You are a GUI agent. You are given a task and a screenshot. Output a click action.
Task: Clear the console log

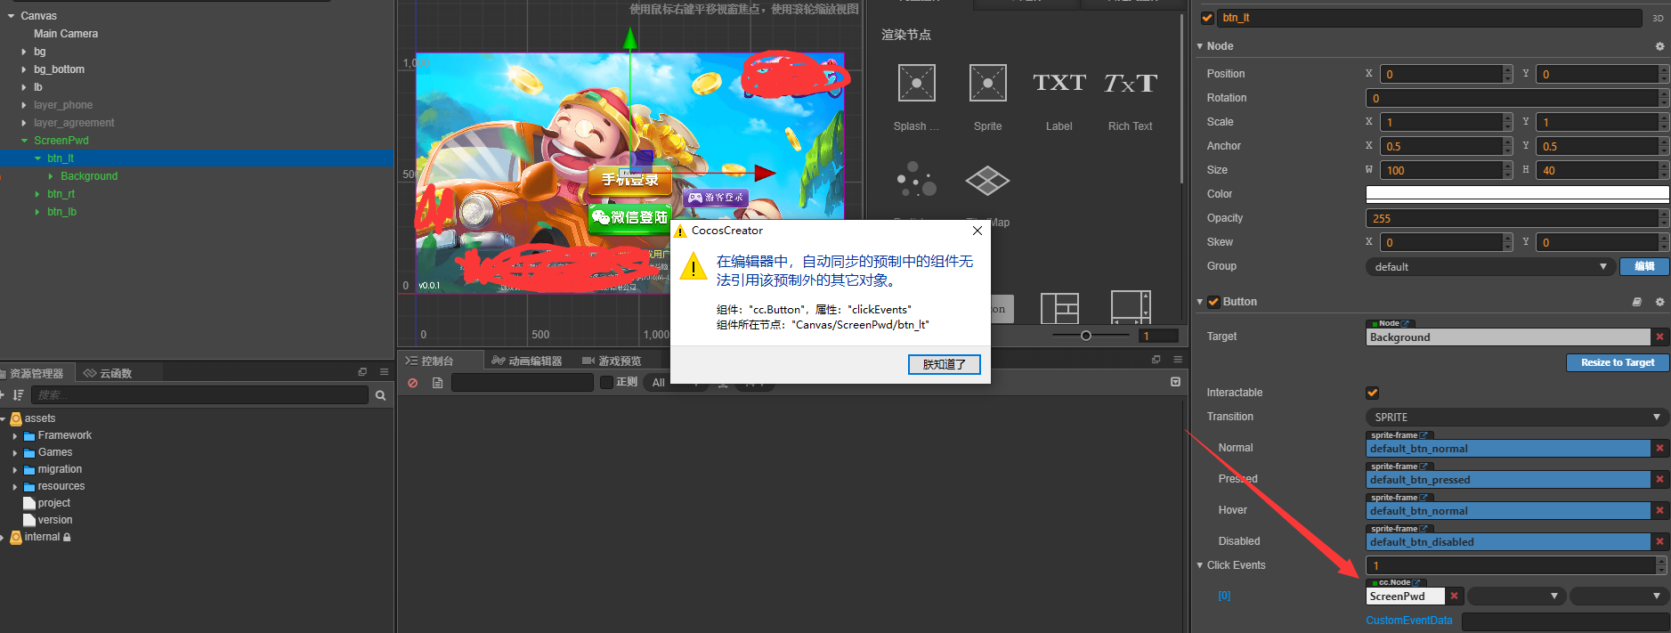point(412,383)
